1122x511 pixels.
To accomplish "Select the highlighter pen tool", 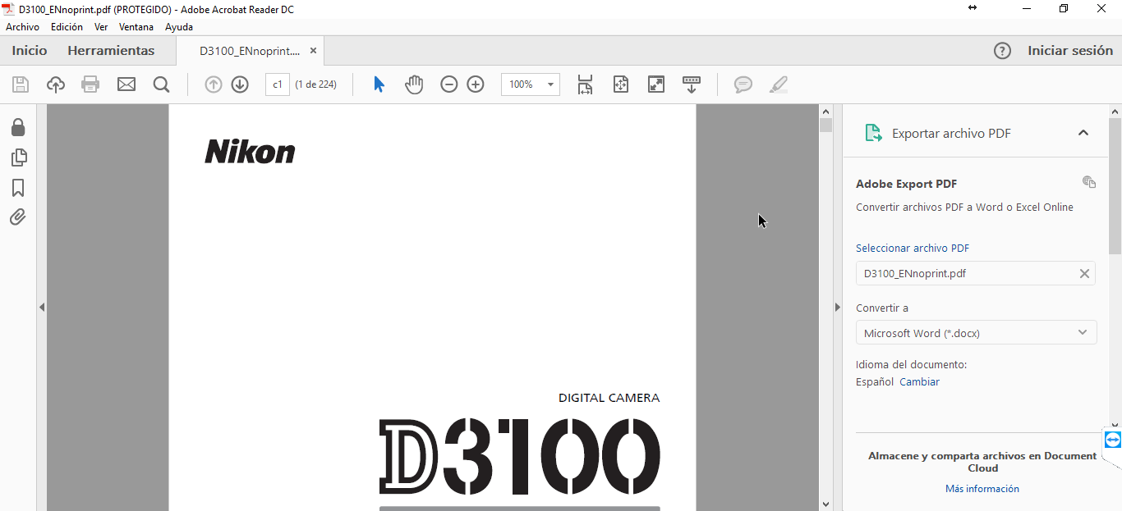I will 779,84.
